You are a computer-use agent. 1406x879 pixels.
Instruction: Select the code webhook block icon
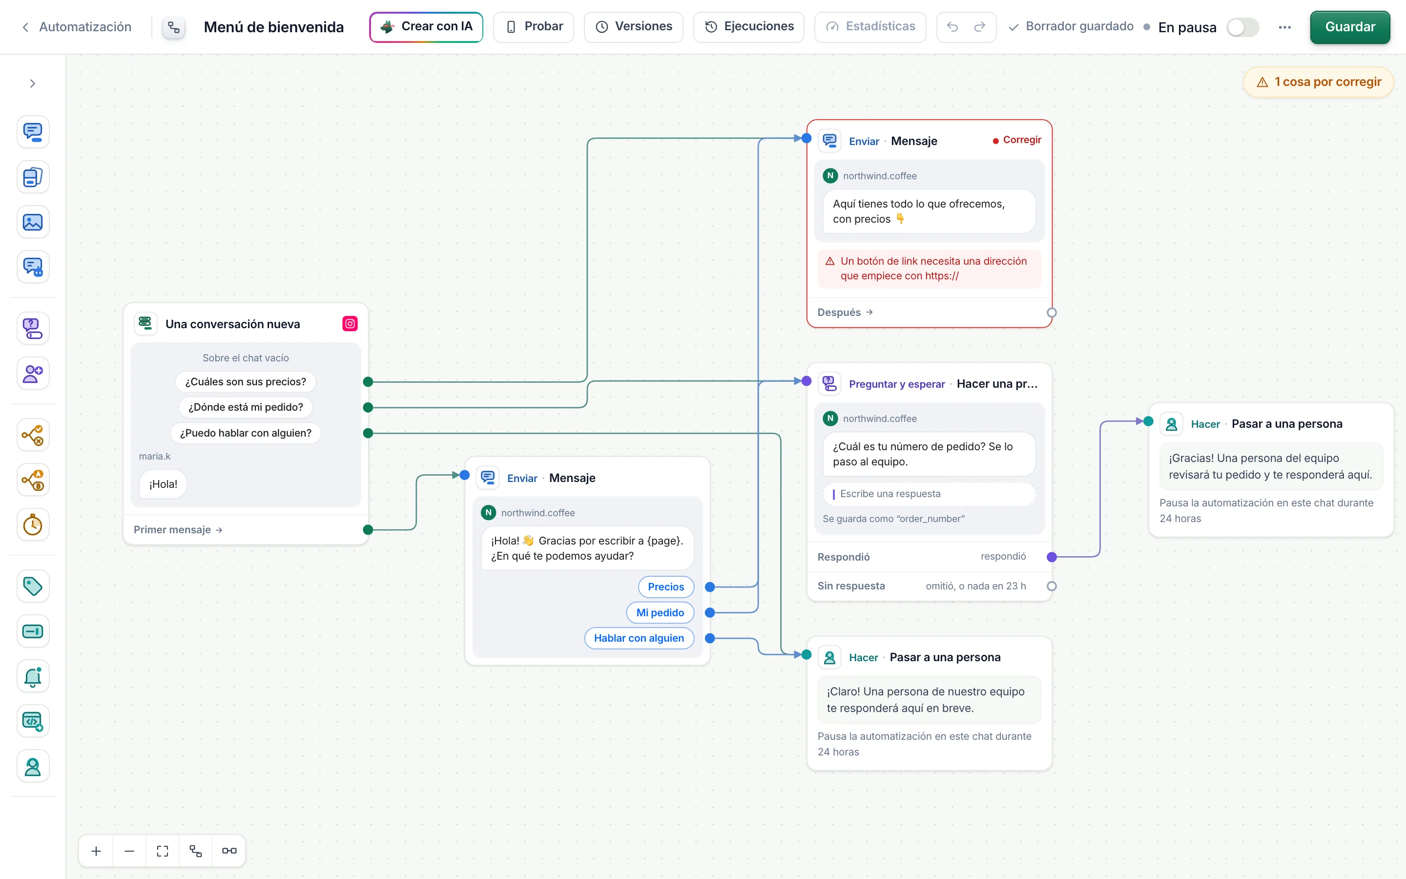(33, 721)
